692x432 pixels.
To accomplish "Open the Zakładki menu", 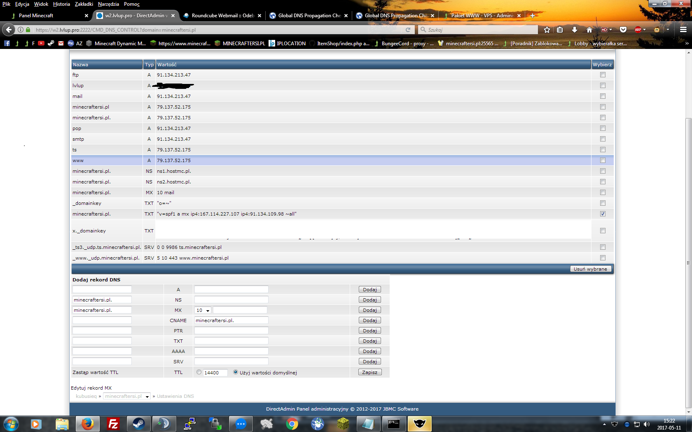I will (84, 4).
